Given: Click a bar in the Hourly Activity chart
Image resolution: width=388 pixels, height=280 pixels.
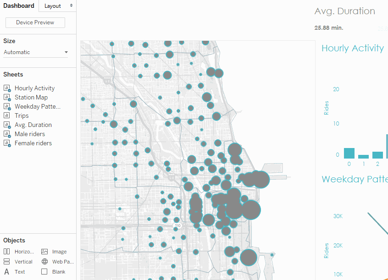Looking at the screenshot, I should point(349,153).
